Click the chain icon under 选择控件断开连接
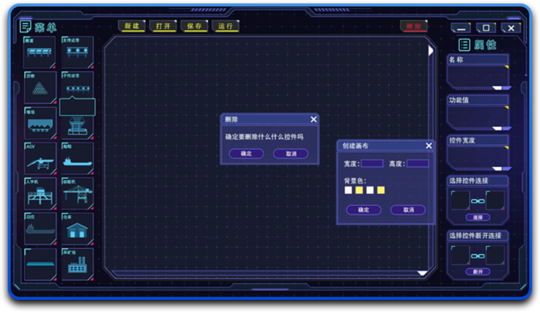This screenshot has width=540, height=312. click(478, 255)
